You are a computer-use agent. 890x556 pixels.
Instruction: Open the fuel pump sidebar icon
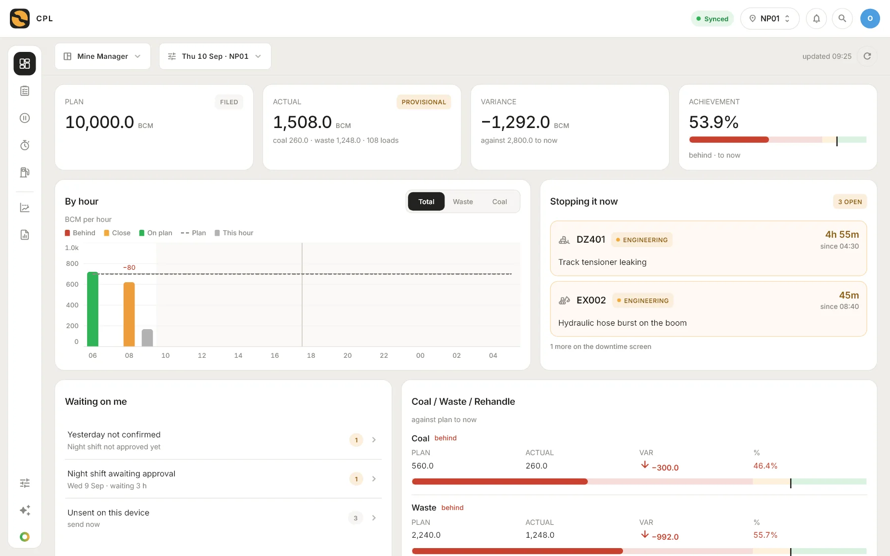(25, 172)
